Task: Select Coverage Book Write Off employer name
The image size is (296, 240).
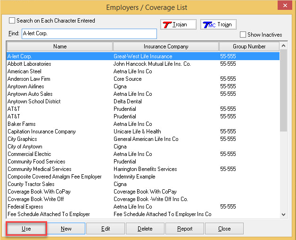Action: click(x=36, y=199)
